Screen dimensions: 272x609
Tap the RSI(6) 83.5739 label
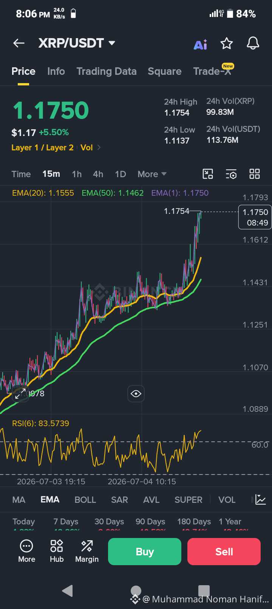coord(40,424)
